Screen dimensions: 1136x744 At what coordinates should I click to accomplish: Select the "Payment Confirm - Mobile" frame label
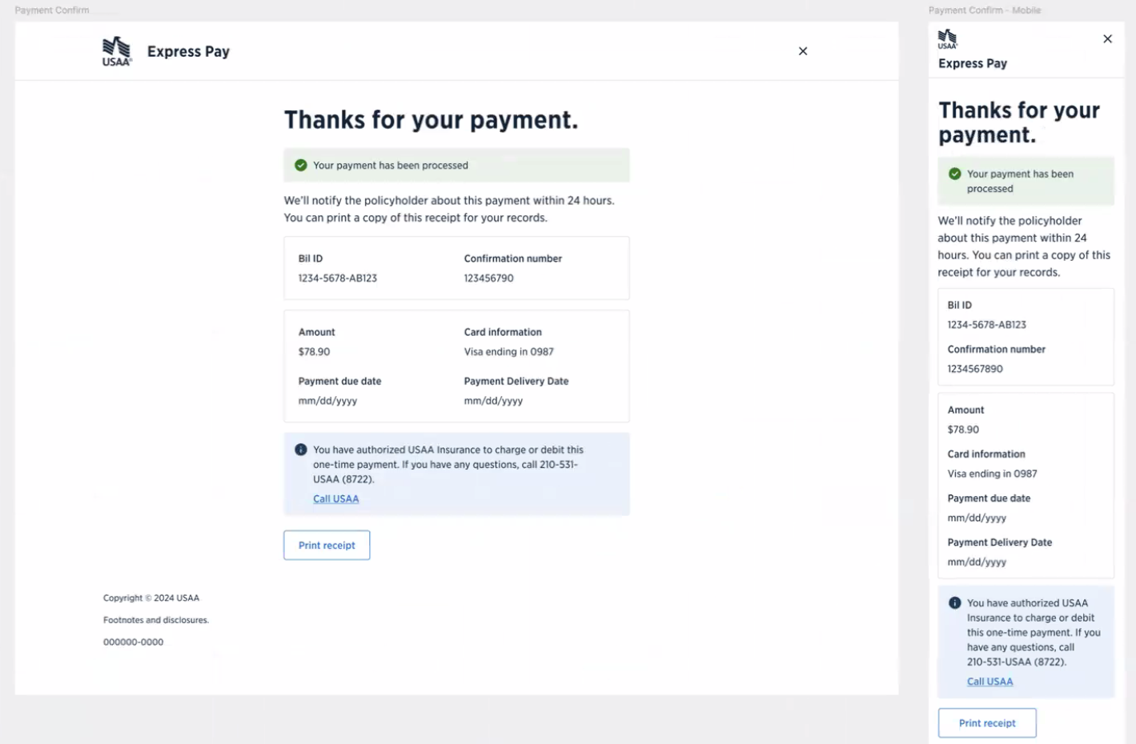pos(984,10)
